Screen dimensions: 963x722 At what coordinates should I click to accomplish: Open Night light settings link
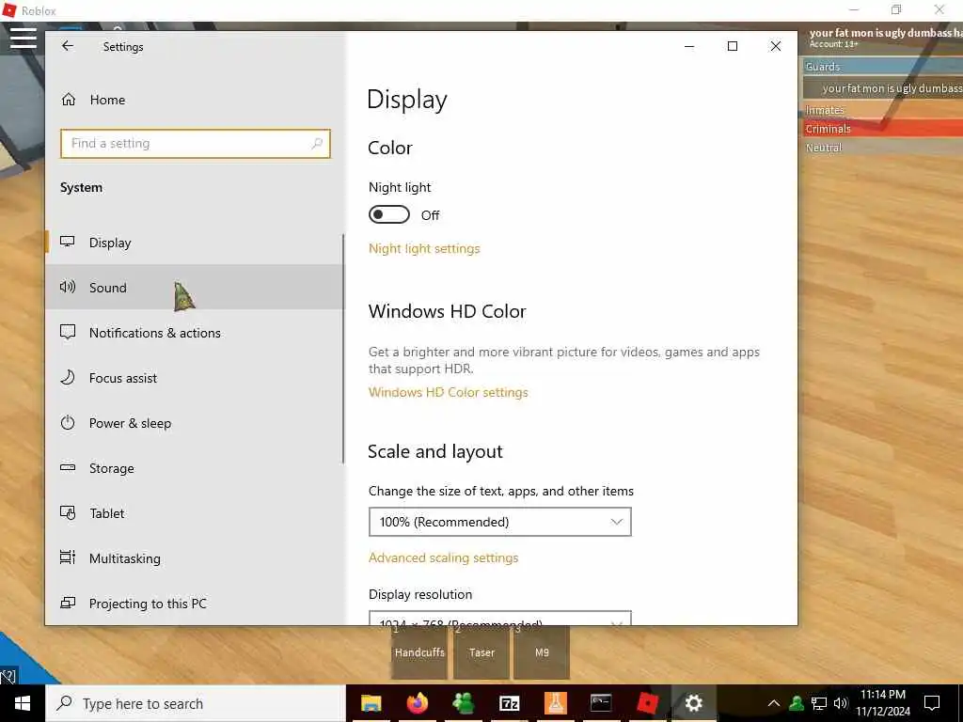click(x=424, y=248)
